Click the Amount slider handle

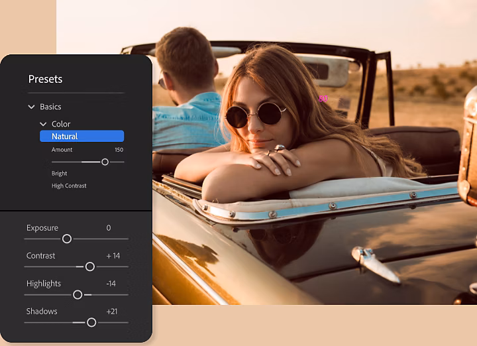click(105, 162)
